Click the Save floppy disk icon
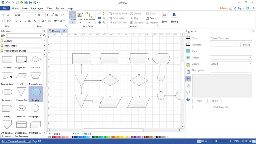The width and height of the screenshot is (256, 144). (26, 3)
